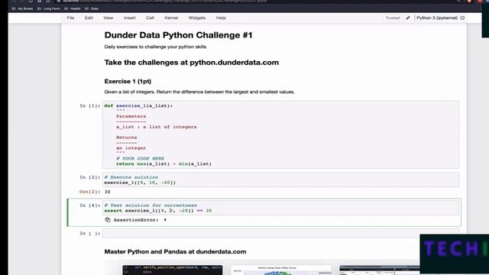Open the Insert menu
This screenshot has height=275, width=489.
129,18
